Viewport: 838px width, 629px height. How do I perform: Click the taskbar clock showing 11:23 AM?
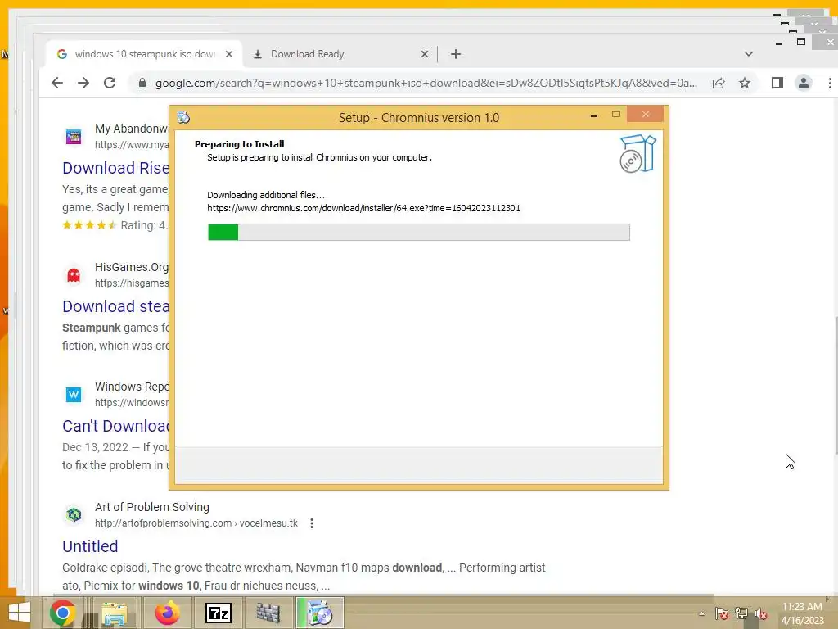click(802, 613)
